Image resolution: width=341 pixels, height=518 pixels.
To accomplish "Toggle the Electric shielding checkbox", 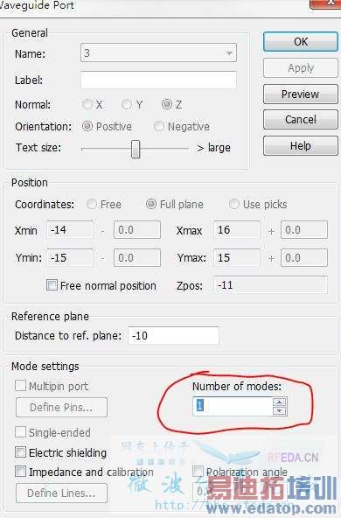I will click(20, 452).
